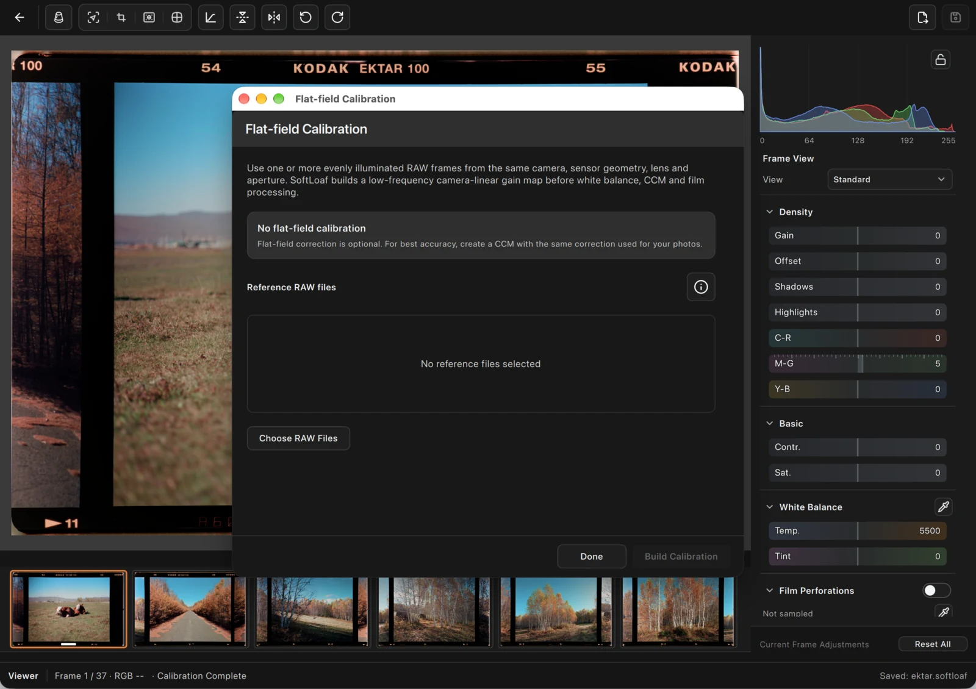
Task: Click the 'Saved: ektar.softloaf' status text
Action: (x=923, y=676)
